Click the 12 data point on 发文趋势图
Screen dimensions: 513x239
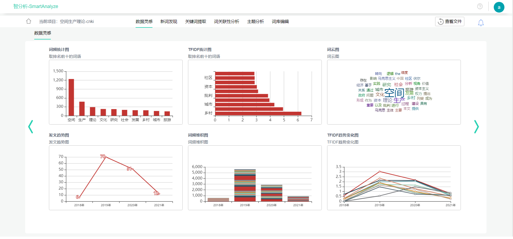[159, 194]
